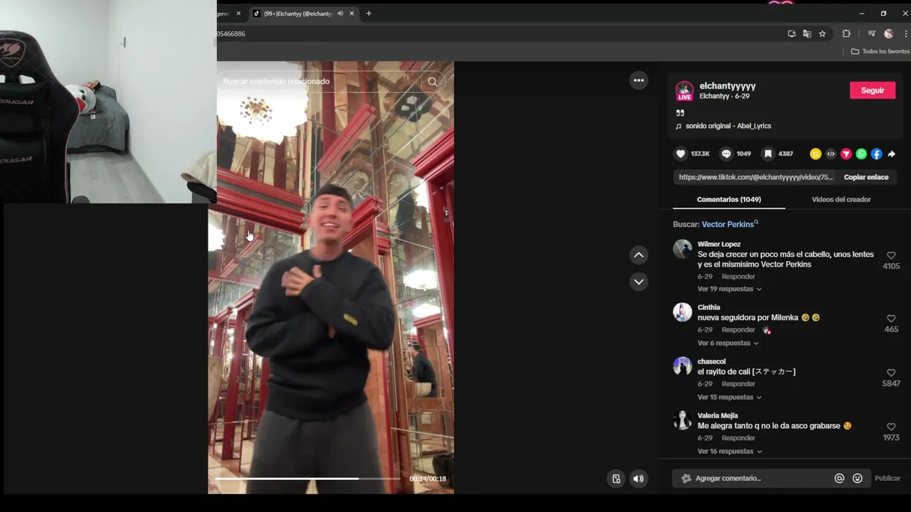Open Valeria Mejía's profile avatar
This screenshot has height=512, width=911.
click(683, 420)
